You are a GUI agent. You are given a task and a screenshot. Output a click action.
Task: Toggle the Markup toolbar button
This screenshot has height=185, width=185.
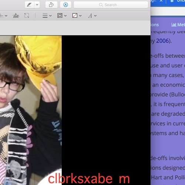coord(65,5)
